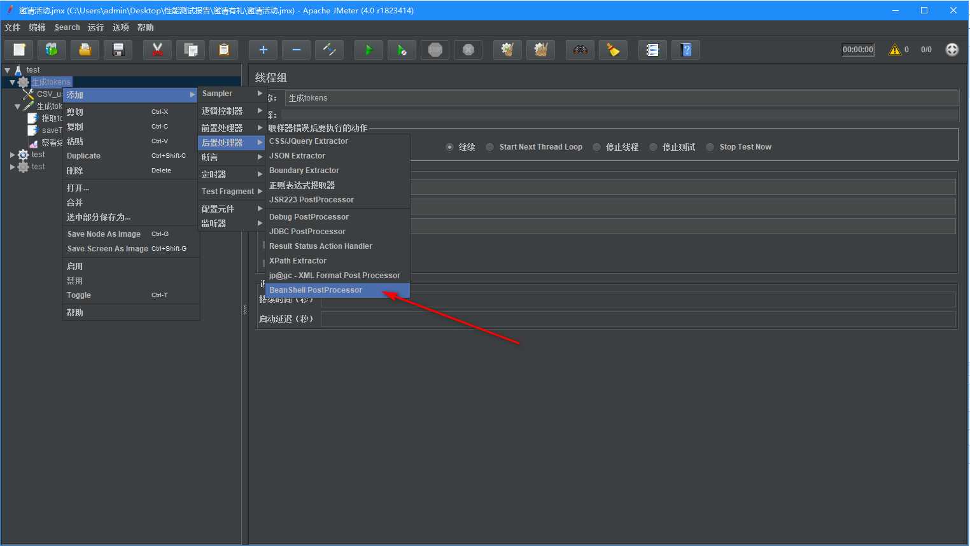Viewport: 970px width, 546px height.
Task: Expand the first collapsed test thread group
Action: click(x=12, y=155)
